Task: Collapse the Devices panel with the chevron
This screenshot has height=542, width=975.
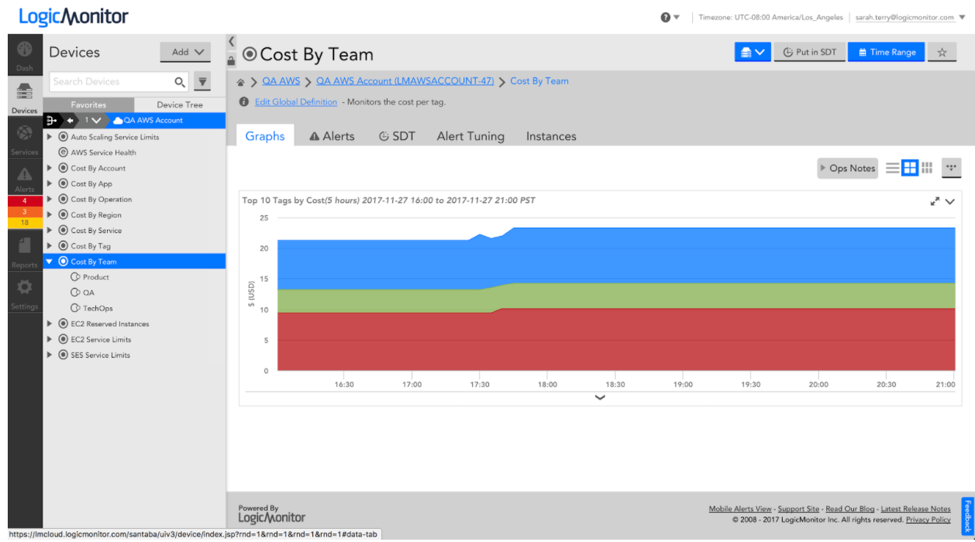Action: coord(231,41)
